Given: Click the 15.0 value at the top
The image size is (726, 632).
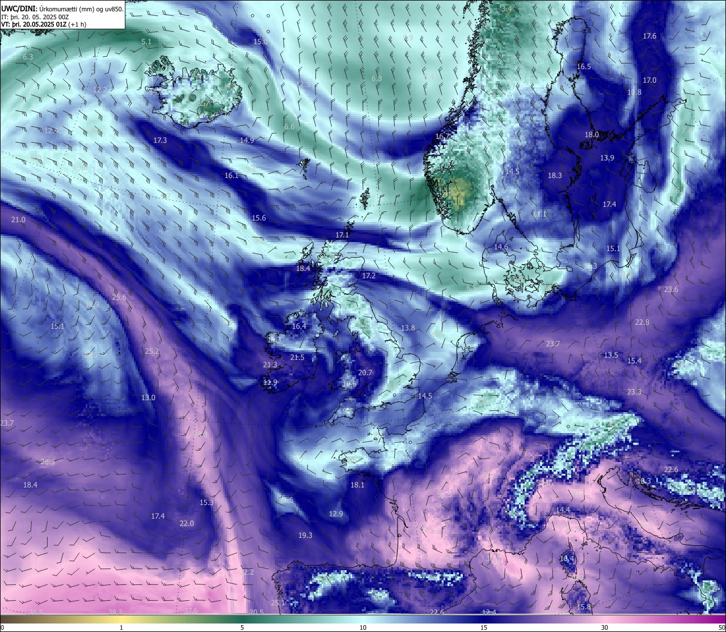Looking at the screenshot, I should click(260, 42).
